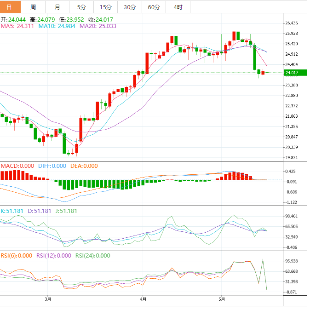Click the low price 低:23.952
The height and width of the screenshot is (310, 310).
(71, 20)
